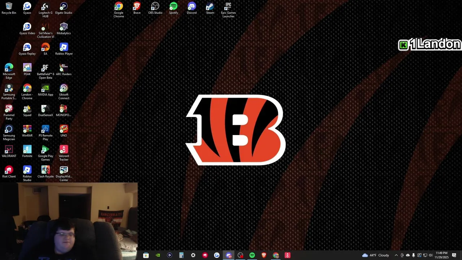Open Settings gear in the taskbar

pos(193,255)
